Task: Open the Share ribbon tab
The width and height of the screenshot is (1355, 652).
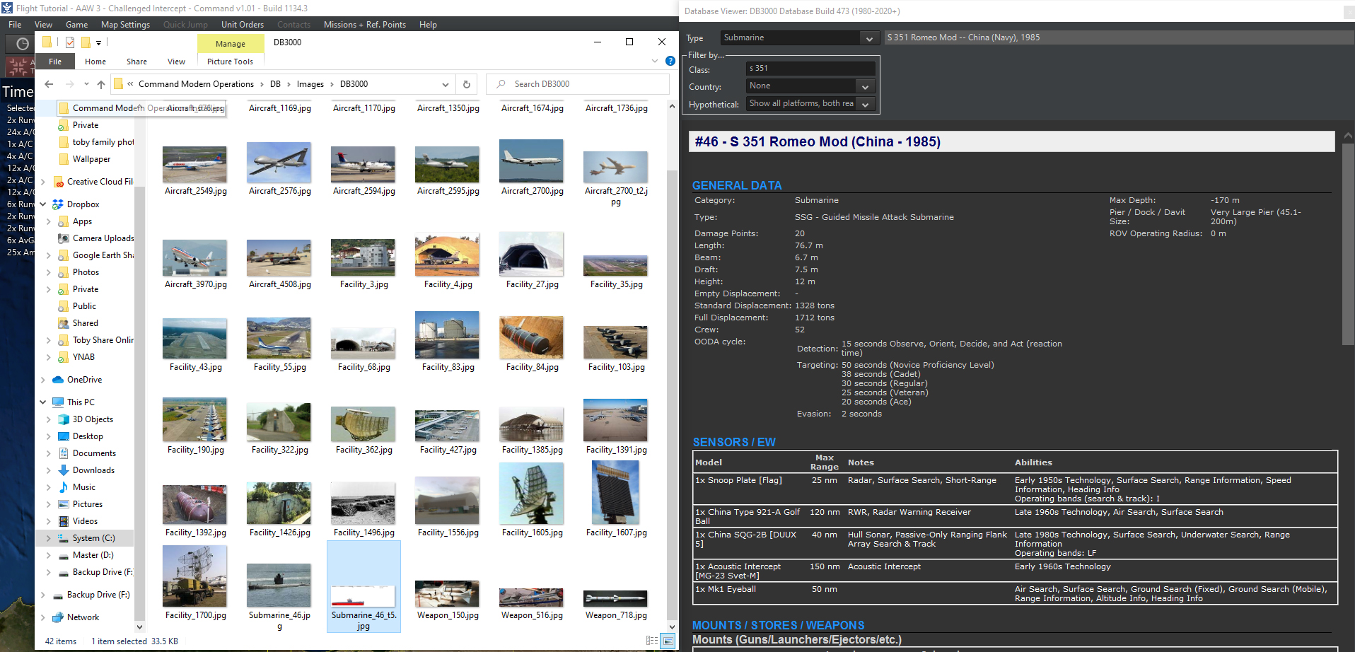Action: click(137, 62)
